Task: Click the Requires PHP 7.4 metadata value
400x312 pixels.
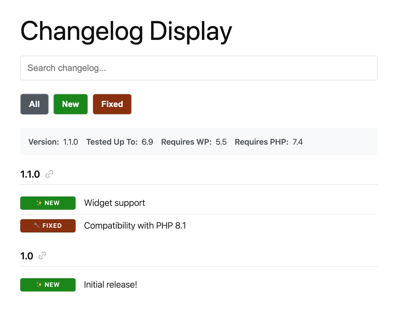Action: 298,142
